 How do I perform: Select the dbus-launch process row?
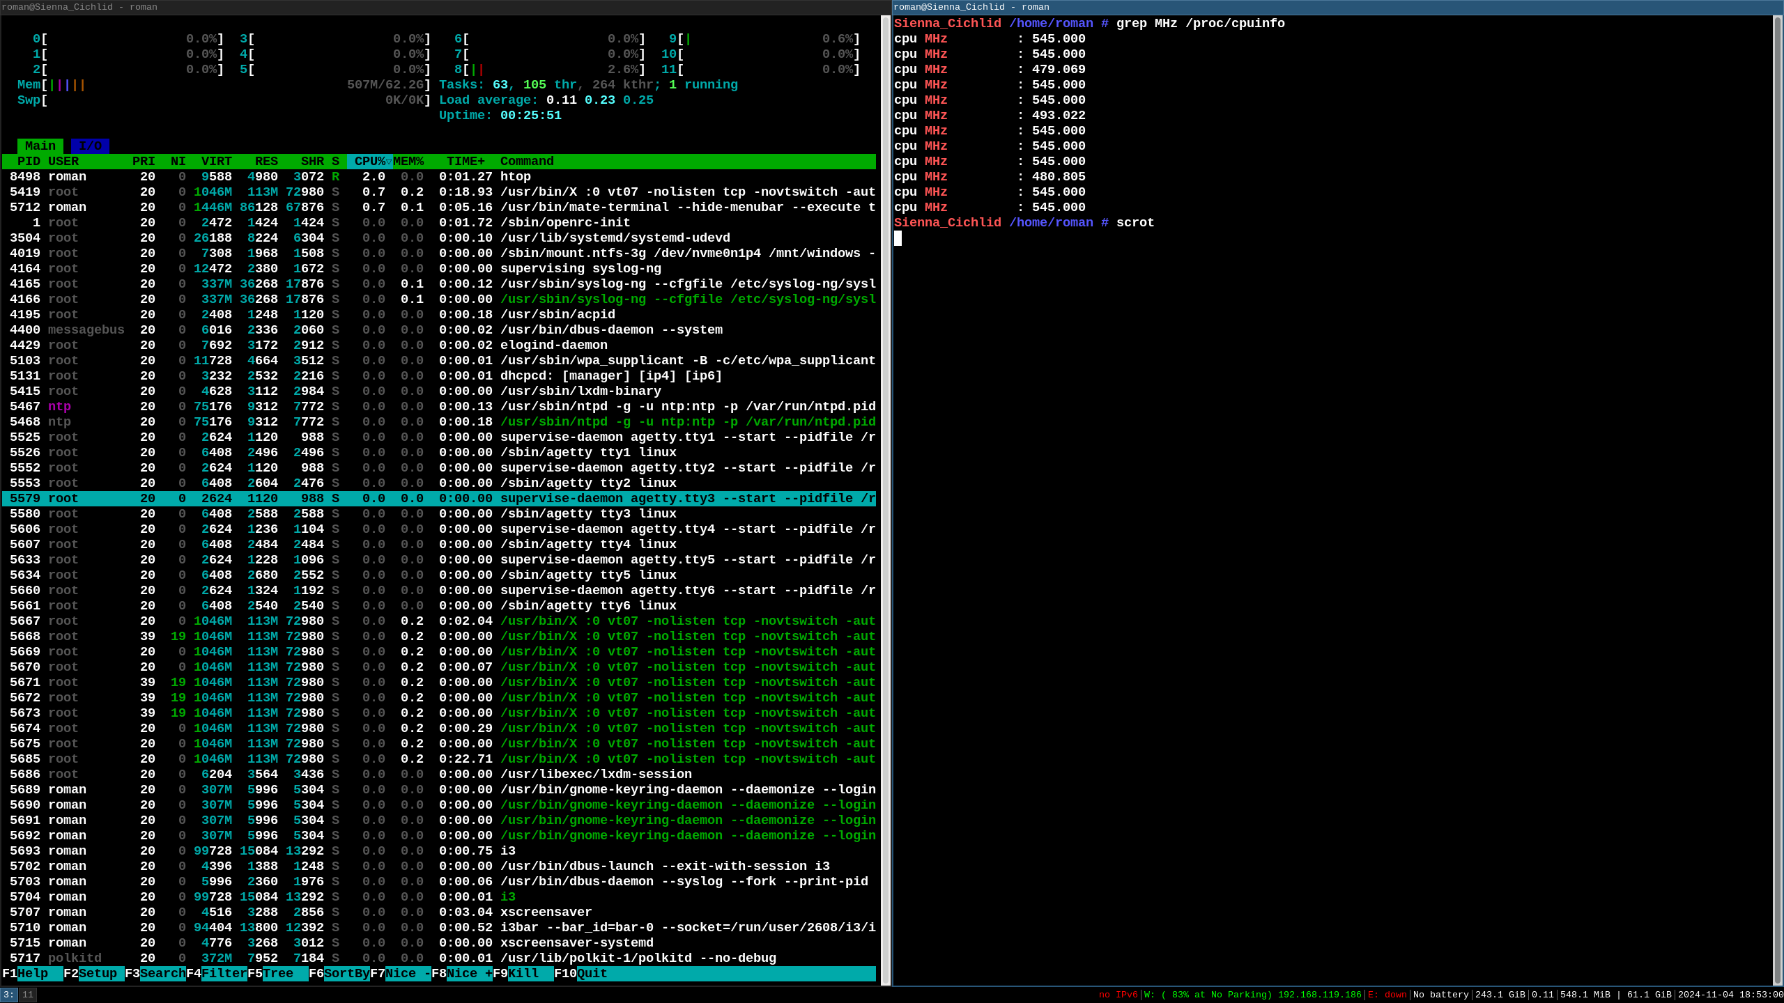point(439,866)
